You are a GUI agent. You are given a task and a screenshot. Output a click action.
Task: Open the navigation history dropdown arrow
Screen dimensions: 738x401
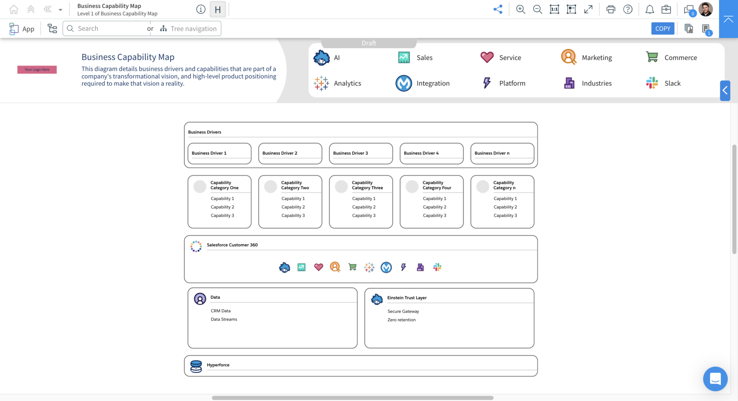click(60, 9)
